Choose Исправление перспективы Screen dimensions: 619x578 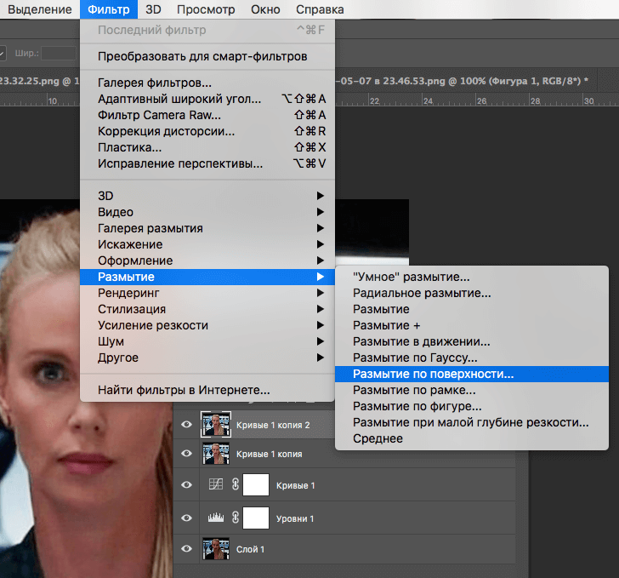[207, 163]
